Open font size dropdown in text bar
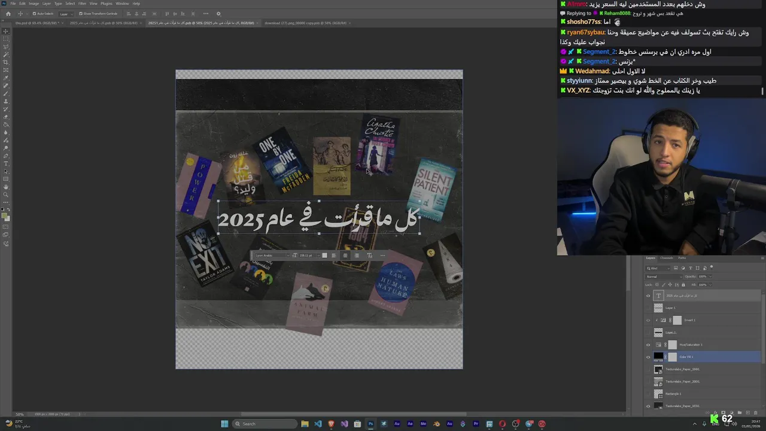 click(x=319, y=256)
